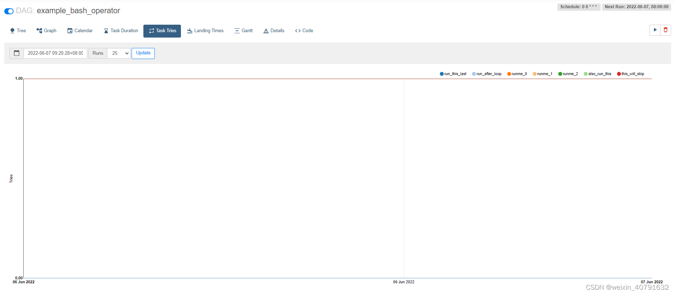Image resolution: width=674 pixels, height=294 pixels.
Task: Click the Next Run date badge
Action: 636,7
